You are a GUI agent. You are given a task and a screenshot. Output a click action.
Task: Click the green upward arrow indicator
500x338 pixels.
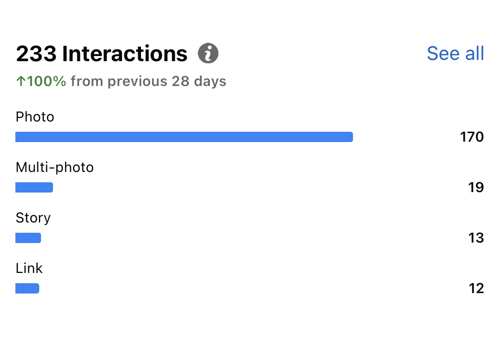[x=21, y=81]
